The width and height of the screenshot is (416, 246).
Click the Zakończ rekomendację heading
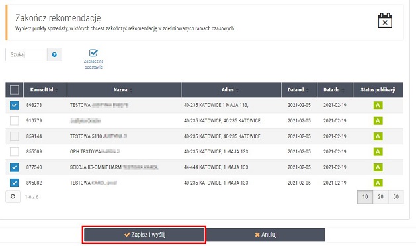58,18
